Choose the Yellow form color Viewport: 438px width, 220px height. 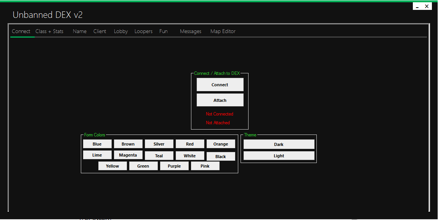click(x=112, y=166)
